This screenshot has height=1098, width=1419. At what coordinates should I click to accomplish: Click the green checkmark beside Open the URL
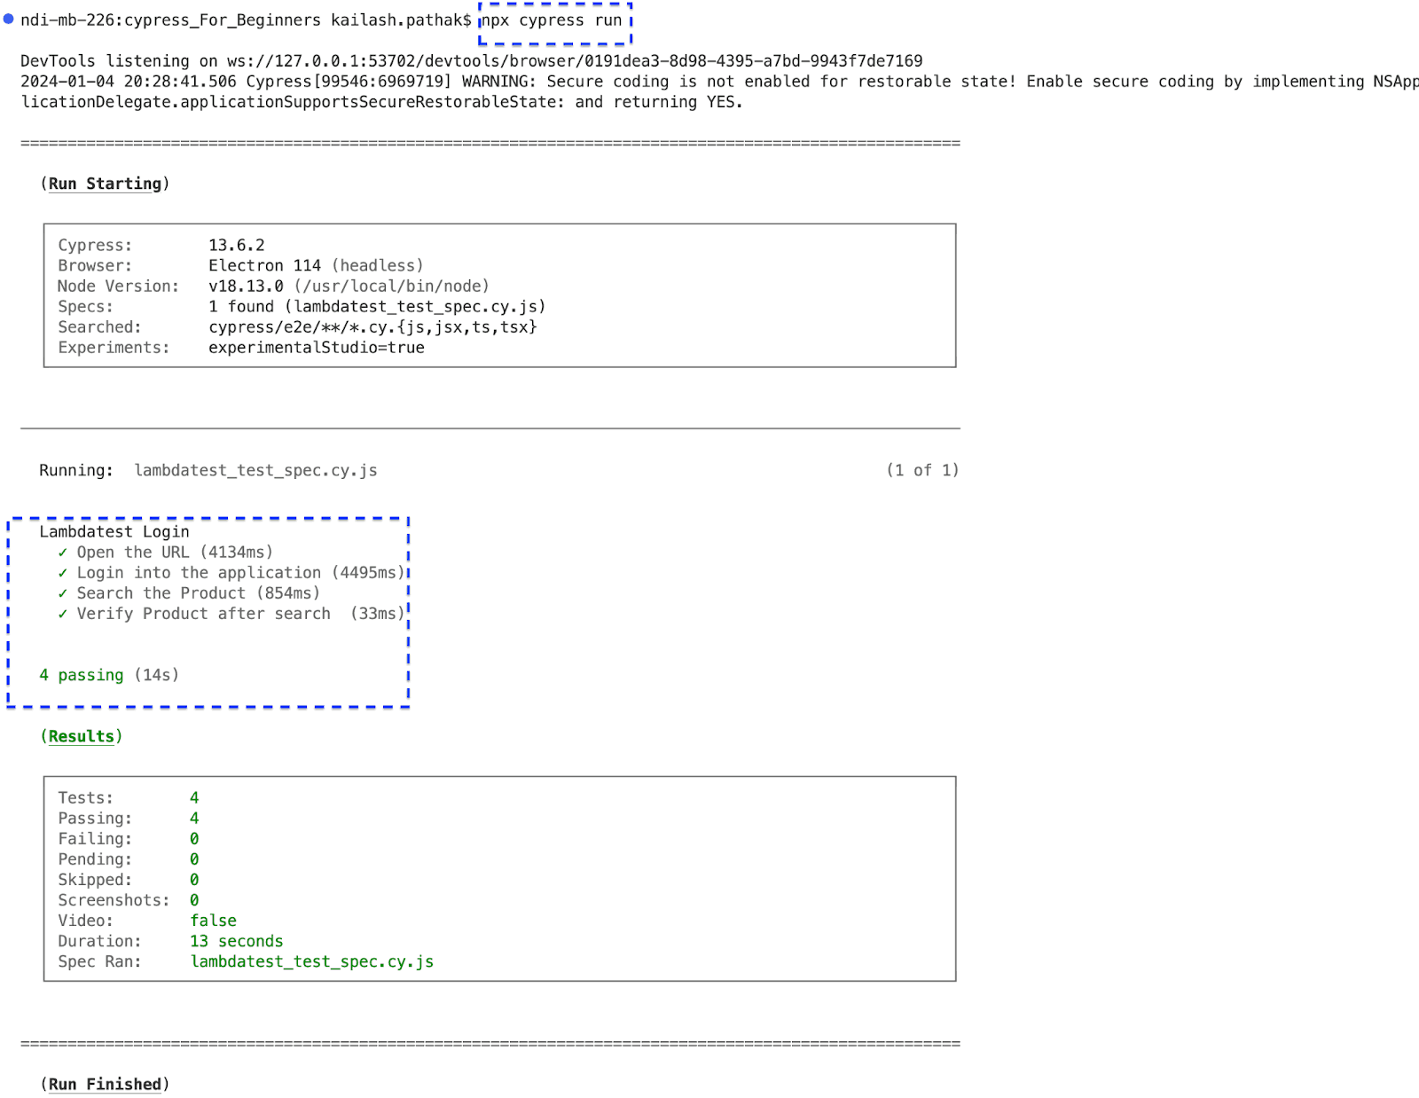point(62,552)
